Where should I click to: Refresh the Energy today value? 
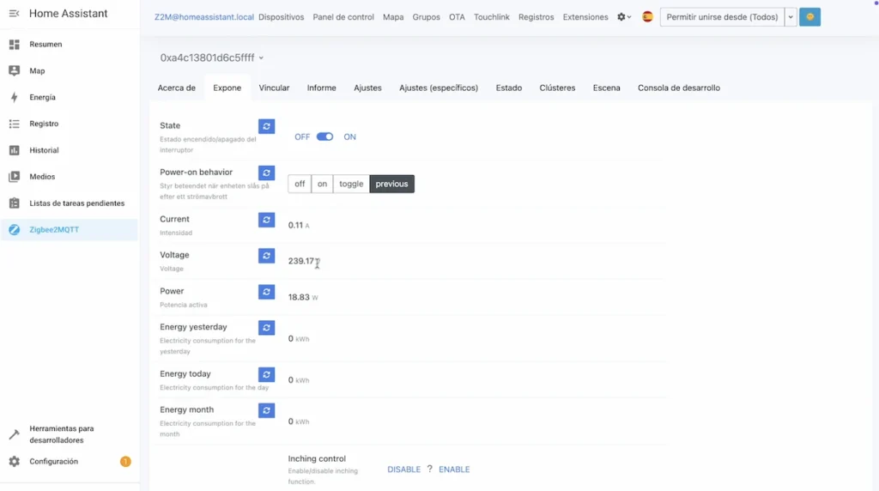(266, 374)
